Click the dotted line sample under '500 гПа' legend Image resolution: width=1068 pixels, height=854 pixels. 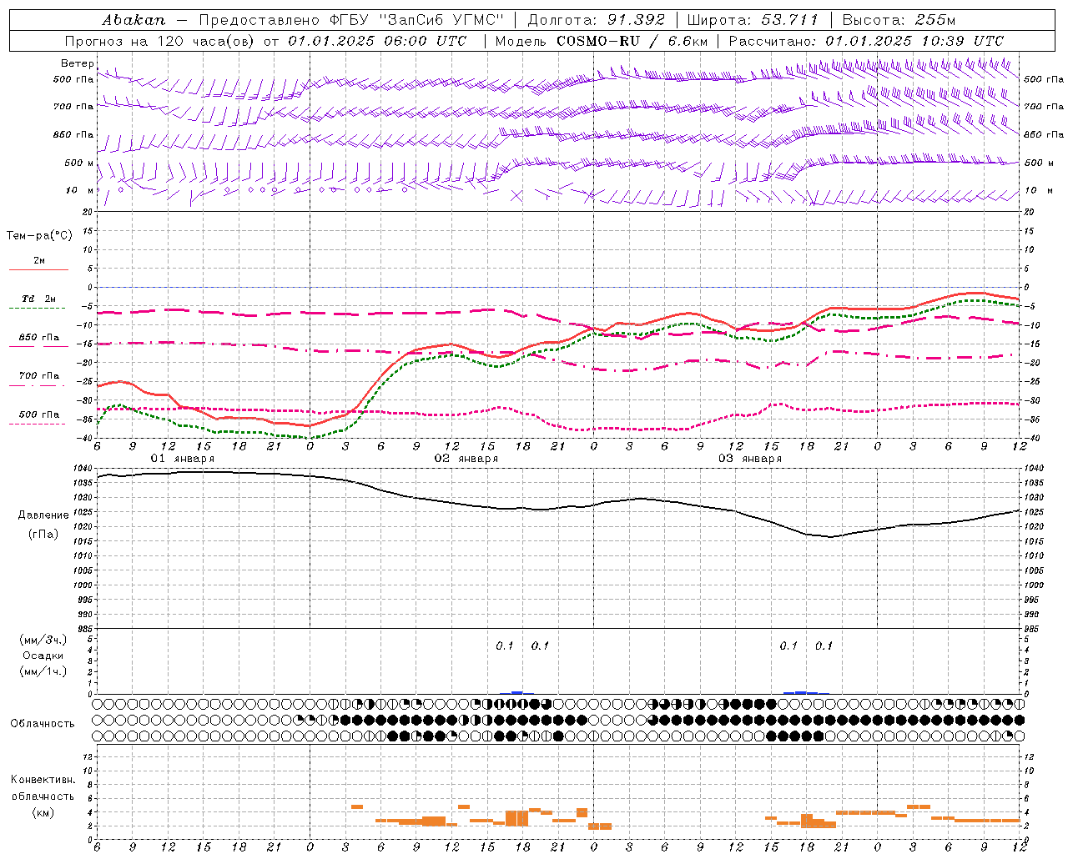click(38, 424)
